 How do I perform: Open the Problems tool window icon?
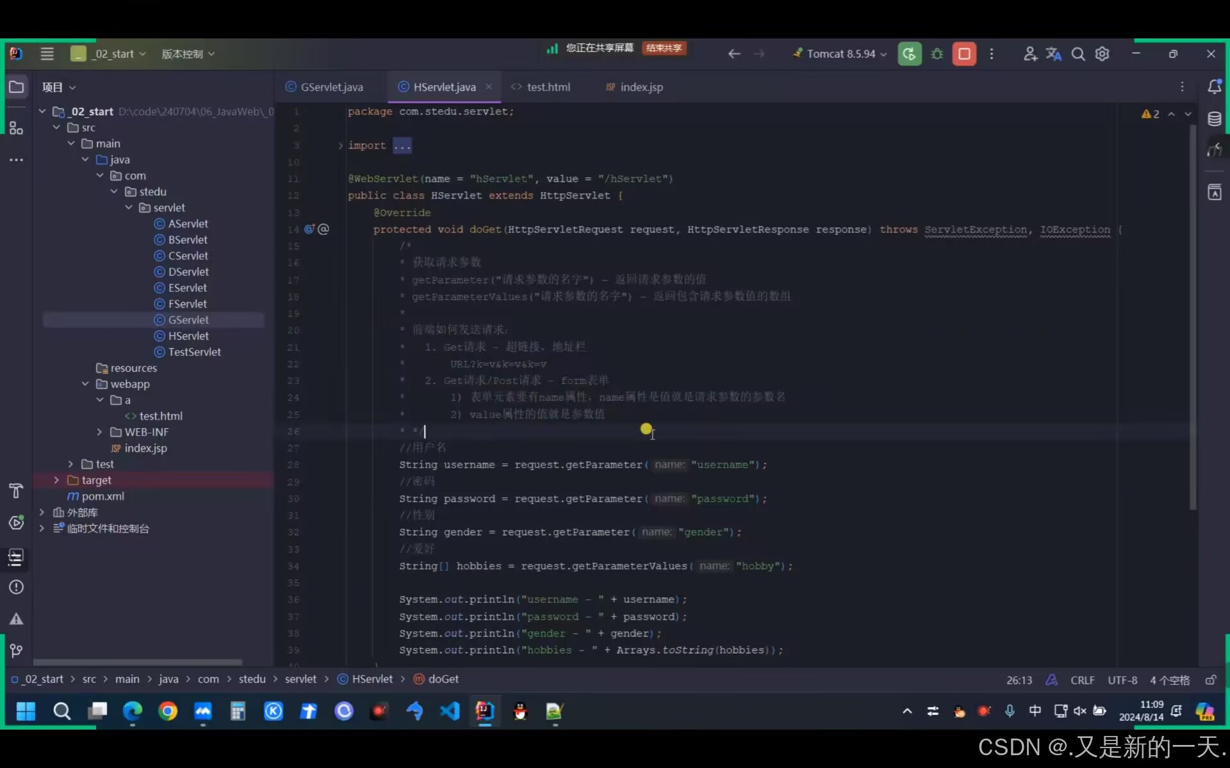click(17, 587)
